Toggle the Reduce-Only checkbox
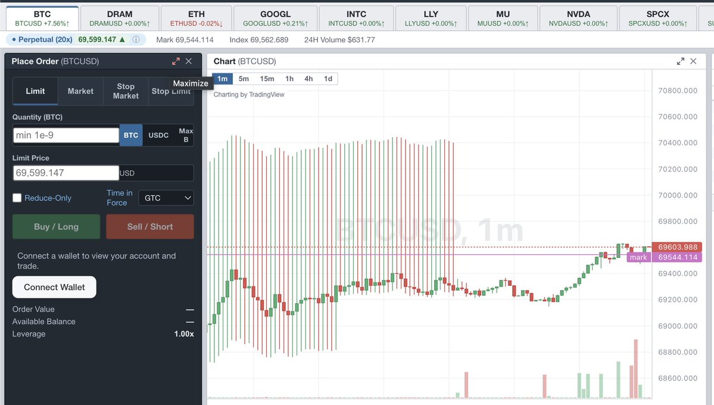 [x=17, y=198]
